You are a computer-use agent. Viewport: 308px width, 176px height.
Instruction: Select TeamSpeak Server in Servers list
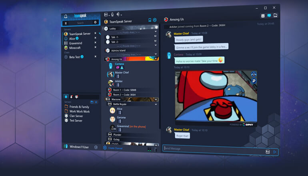tap(80, 34)
